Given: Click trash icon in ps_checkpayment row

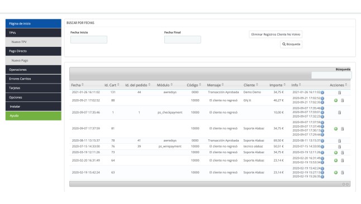Looking at the screenshot, I should coord(339,113).
